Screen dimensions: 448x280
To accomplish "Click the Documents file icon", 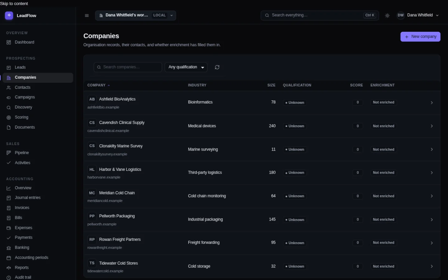I will coord(9,128).
